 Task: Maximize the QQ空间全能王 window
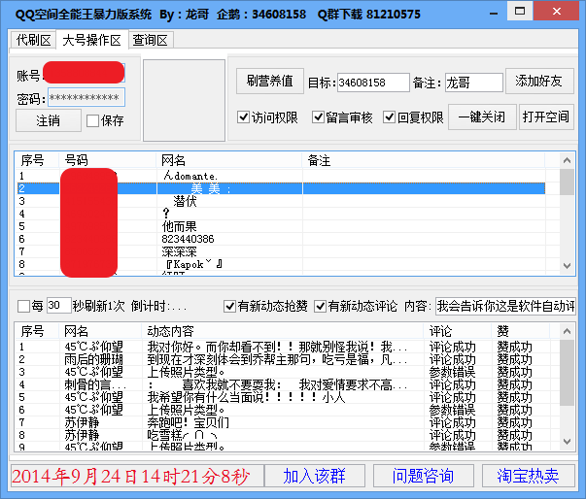click(520, 12)
